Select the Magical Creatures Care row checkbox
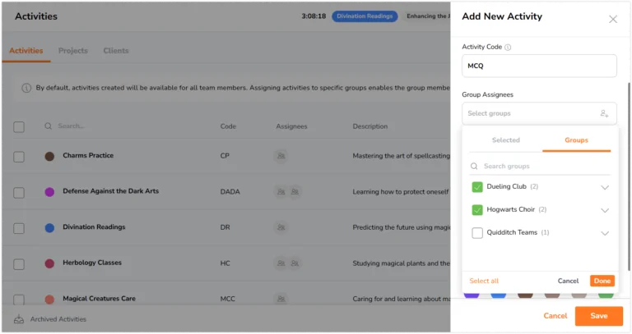This screenshot has height=334, width=632. [x=19, y=300]
